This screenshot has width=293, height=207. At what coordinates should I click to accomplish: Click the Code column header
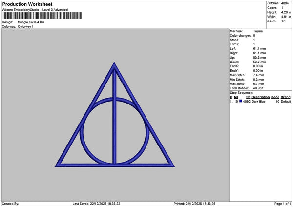click(x=275, y=97)
